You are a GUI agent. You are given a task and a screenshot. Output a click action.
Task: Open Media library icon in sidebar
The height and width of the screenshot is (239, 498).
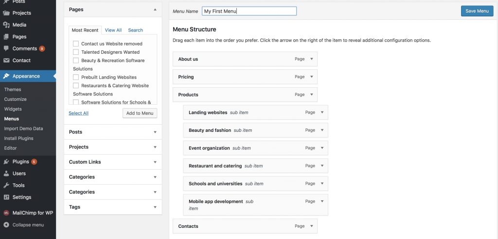[6, 25]
